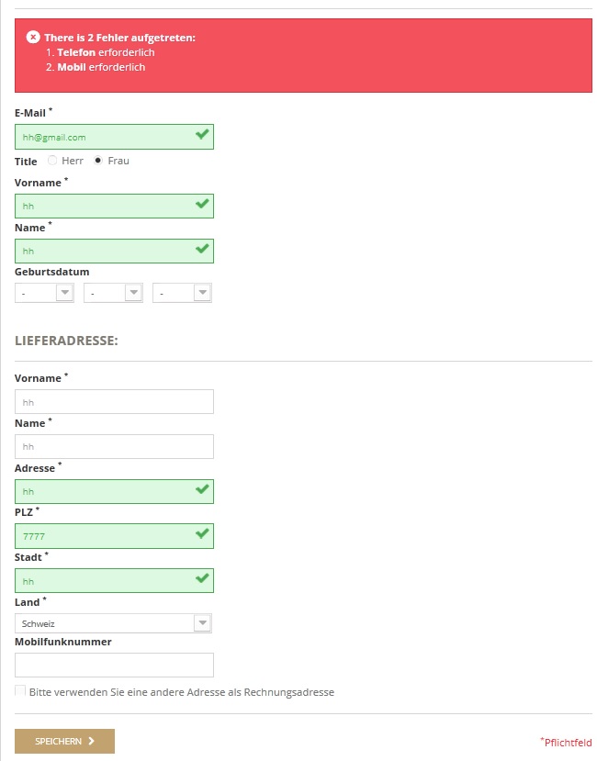Click the Telefon erforderlich error message

[x=106, y=52]
